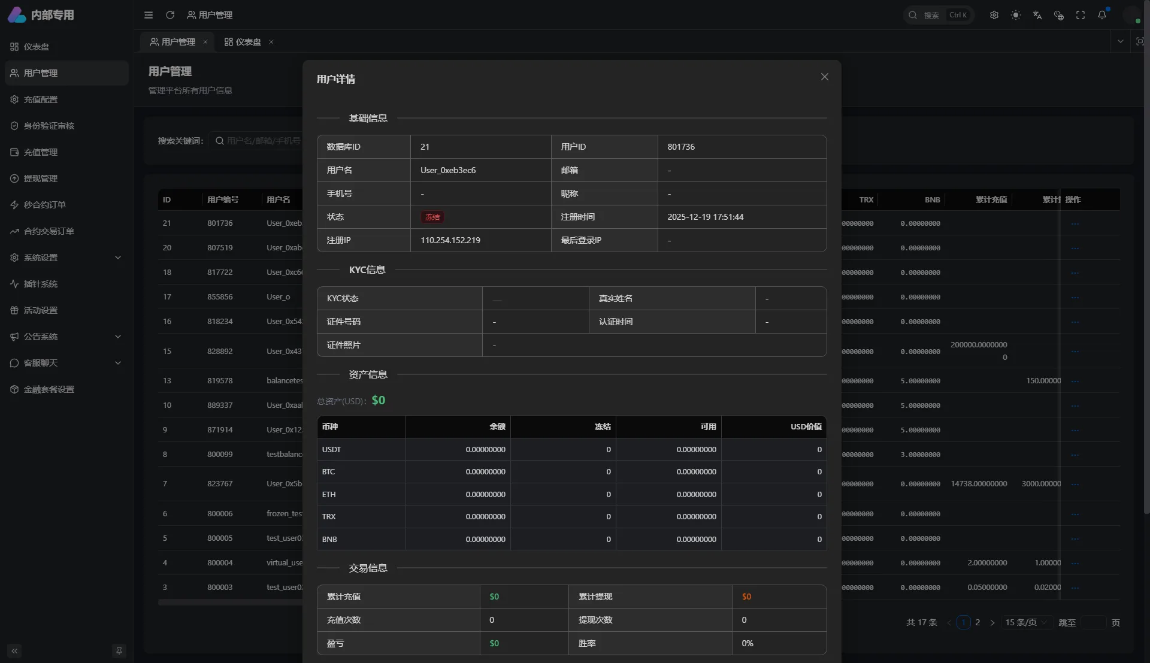
Task: Open the language translation icon
Action: (1037, 15)
